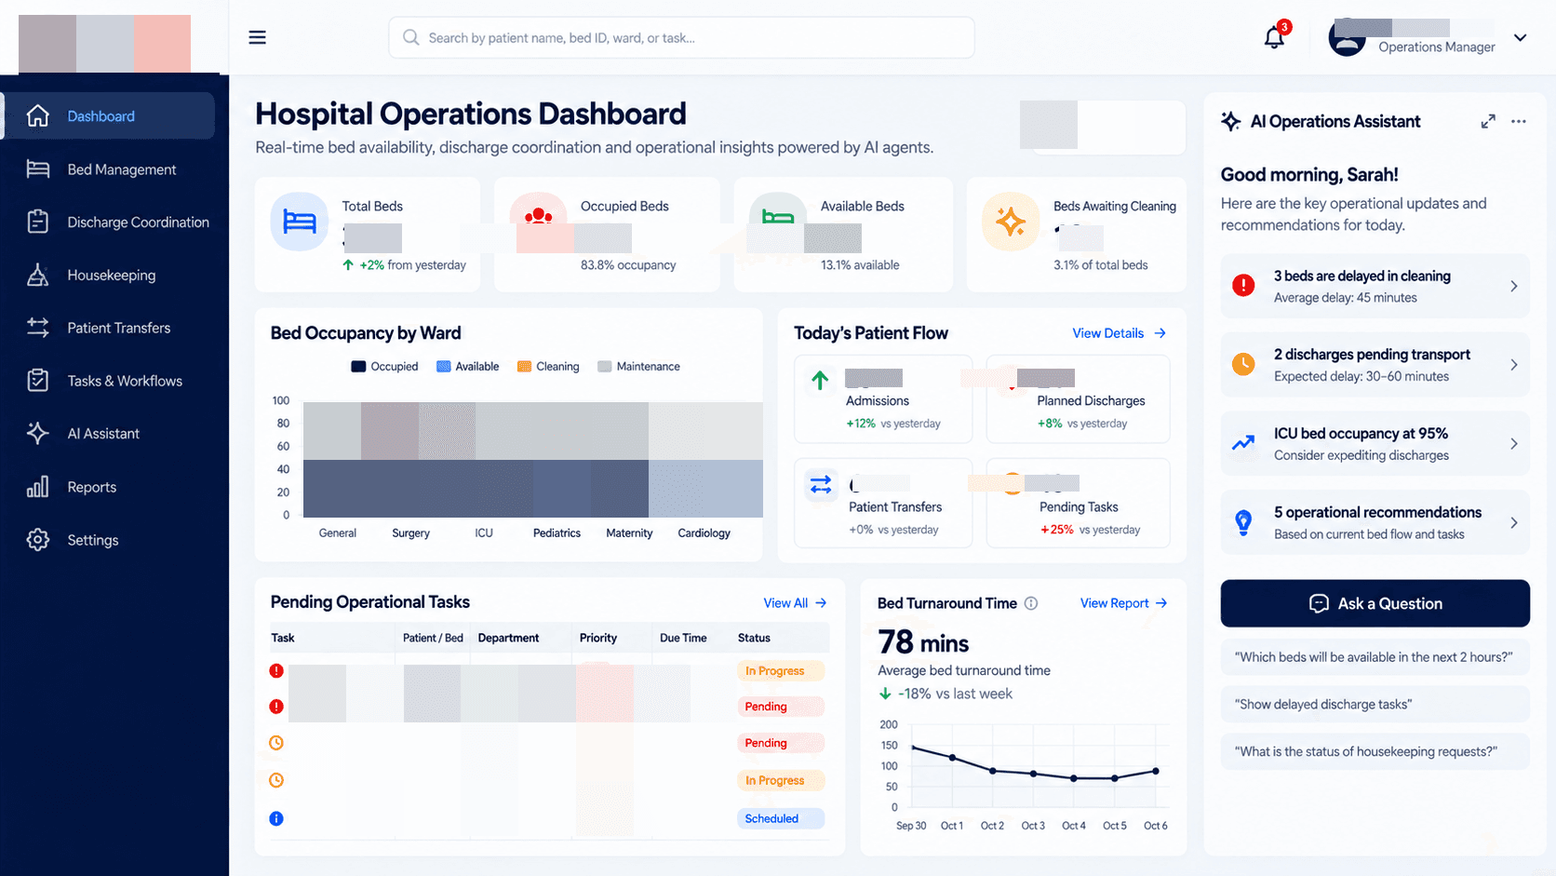Toggle the Cleaning legend swatch

(524, 367)
